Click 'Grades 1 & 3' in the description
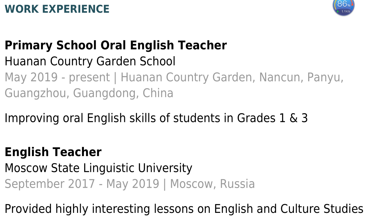 coord(272,118)
